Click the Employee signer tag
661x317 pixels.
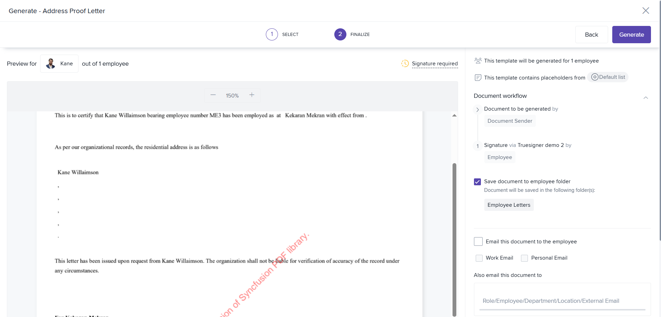(500, 157)
